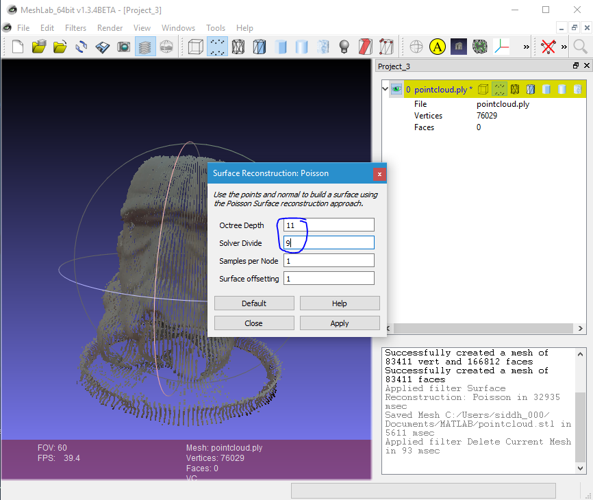Take a snapshot with camera icon

(x=124, y=47)
